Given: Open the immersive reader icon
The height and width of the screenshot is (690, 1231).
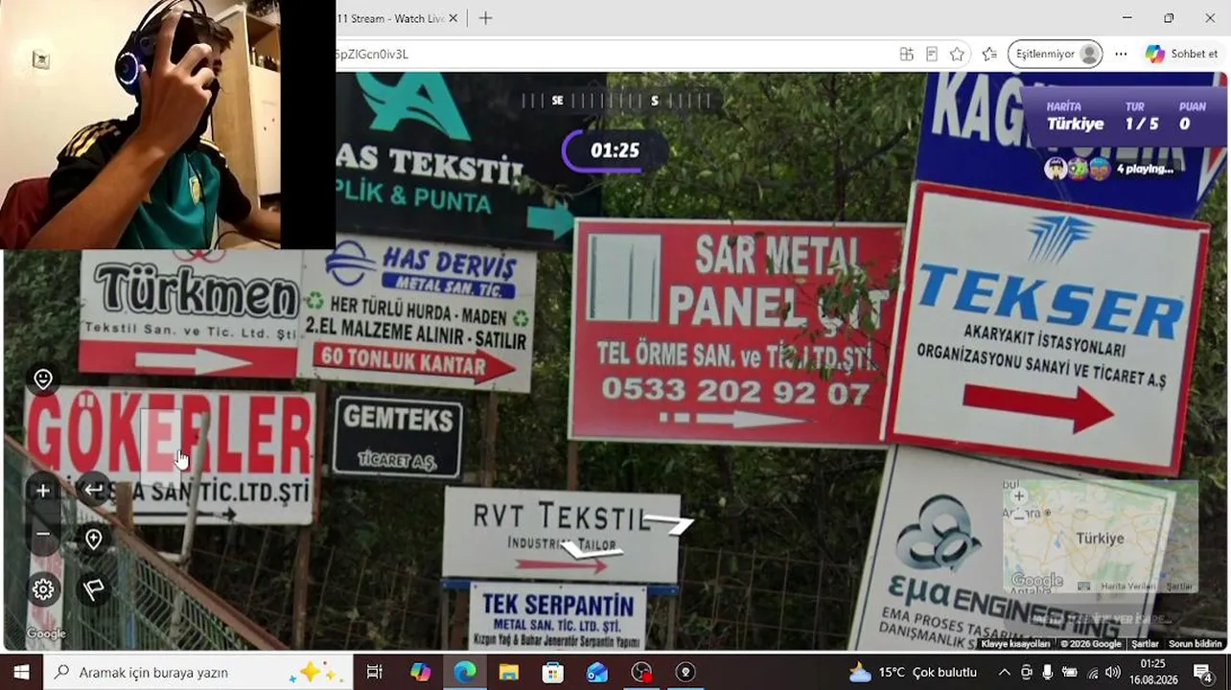Looking at the screenshot, I should [931, 54].
